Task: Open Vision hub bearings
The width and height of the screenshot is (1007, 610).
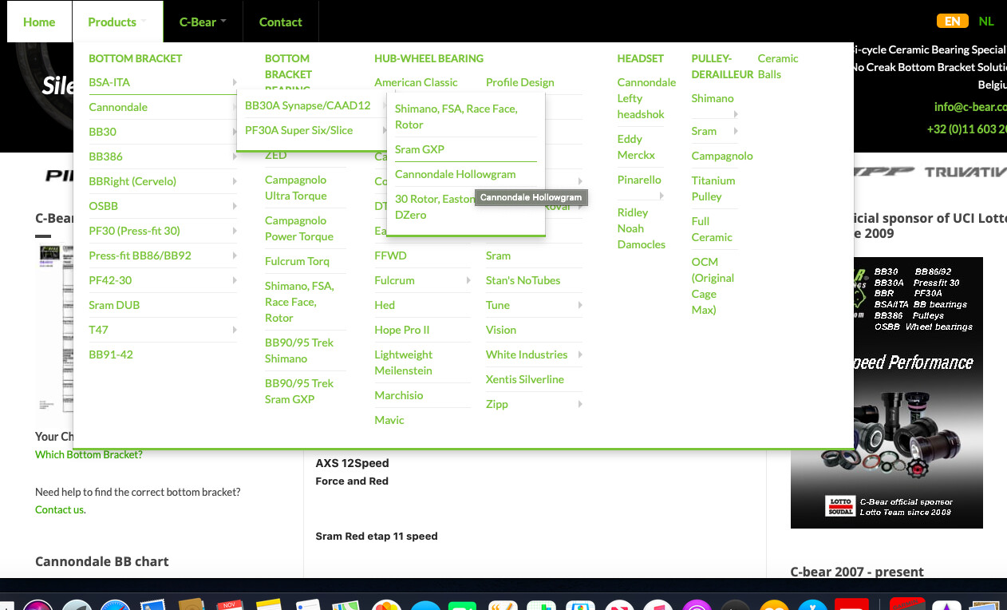Action: (501, 330)
